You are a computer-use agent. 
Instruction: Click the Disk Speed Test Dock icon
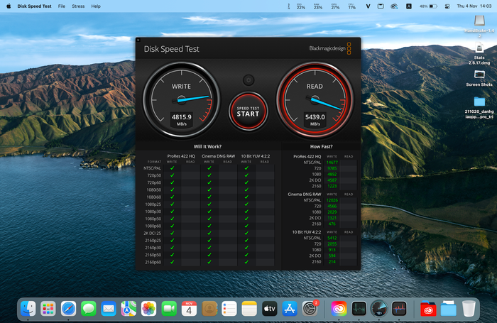point(378,308)
